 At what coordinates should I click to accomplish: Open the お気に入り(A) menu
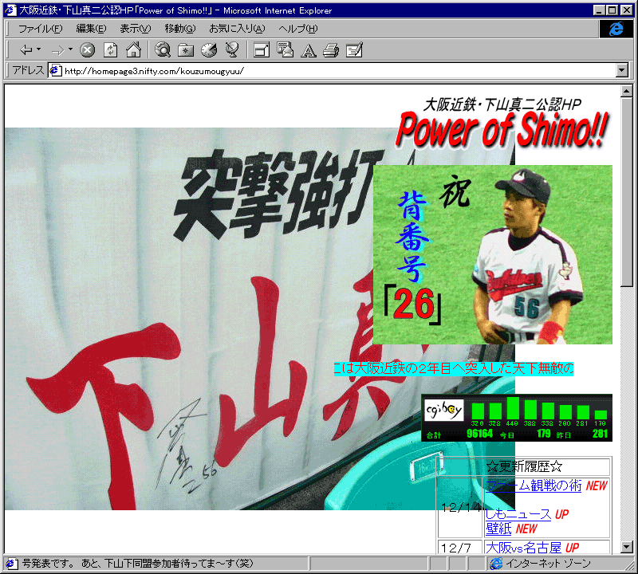click(237, 29)
